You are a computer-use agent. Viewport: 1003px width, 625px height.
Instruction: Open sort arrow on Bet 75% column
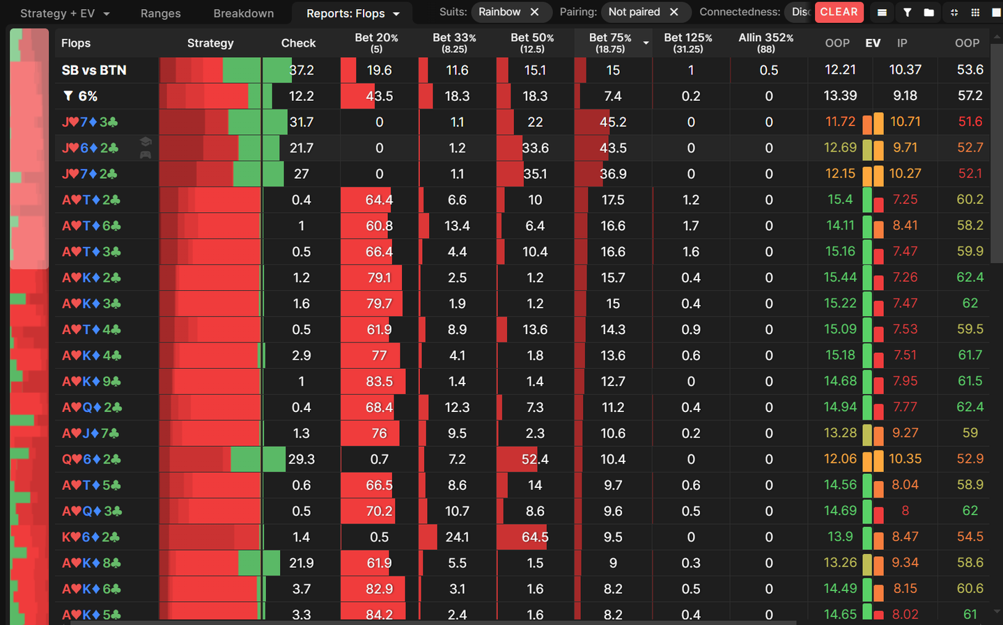[x=646, y=43]
